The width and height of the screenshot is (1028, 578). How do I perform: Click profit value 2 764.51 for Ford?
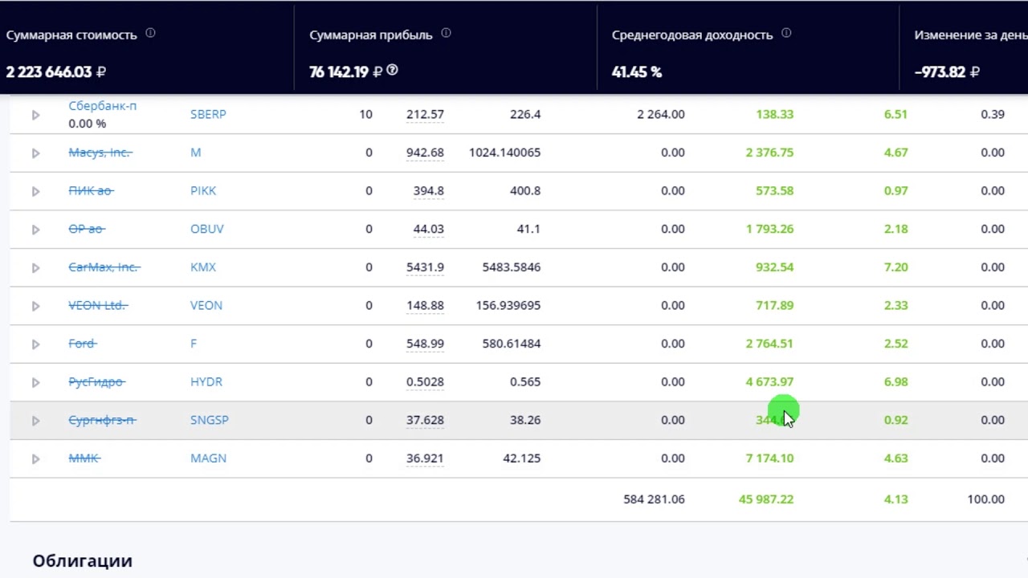coord(769,343)
